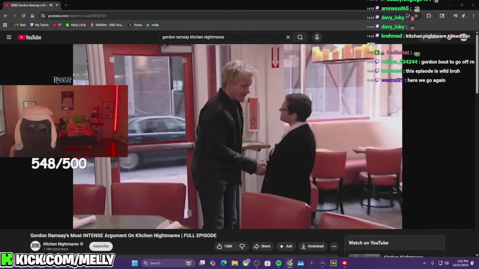
Task: Go back in browser history
Action: point(5,16)
